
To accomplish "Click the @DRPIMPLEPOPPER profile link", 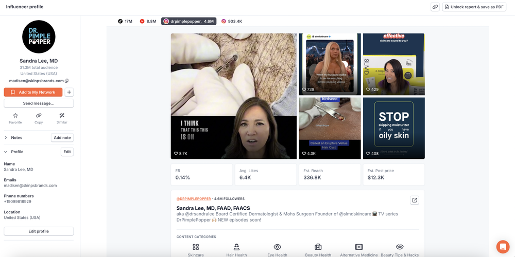I will coord(194,198).
